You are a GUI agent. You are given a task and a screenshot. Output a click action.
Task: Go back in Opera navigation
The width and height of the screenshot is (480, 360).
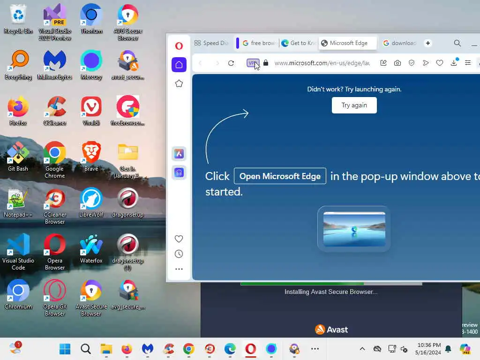(x=200, y=63)
